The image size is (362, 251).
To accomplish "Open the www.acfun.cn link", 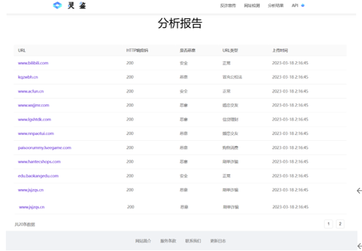I will tap(31, 91).
